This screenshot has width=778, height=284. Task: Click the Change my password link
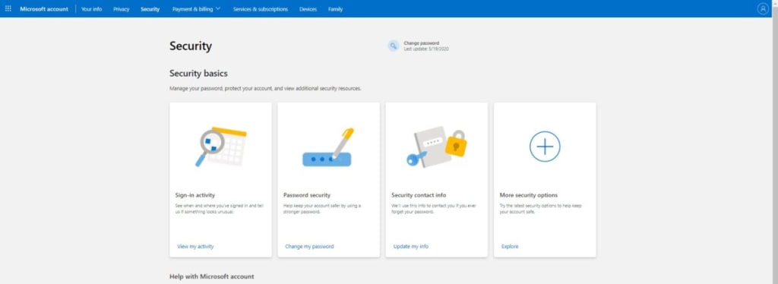[x=310, y=246]
